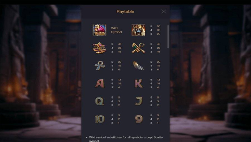The image size is (251, 142).
Task: Click the ankh cross symbol
Action: pyautogui.click(x=100, y=65)
